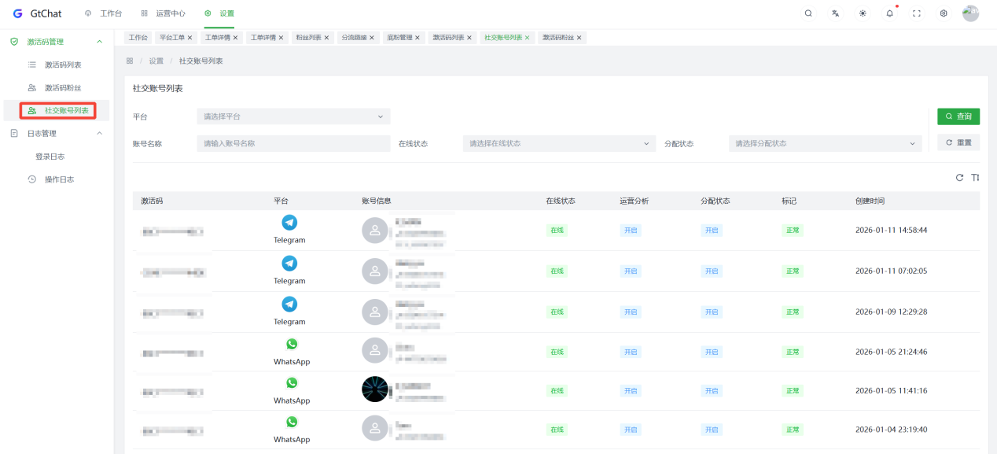
Task: Enter fullscreen mode via header icon
Action: [917, 13]
